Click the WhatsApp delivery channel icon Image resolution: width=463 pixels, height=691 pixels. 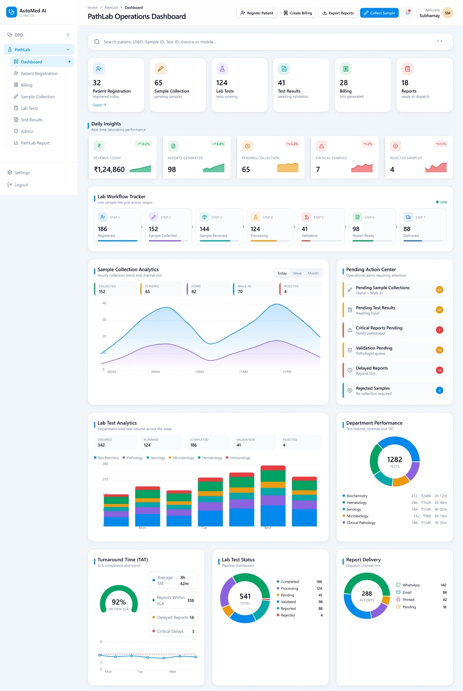pyautogui.click(x=398, y=585)
